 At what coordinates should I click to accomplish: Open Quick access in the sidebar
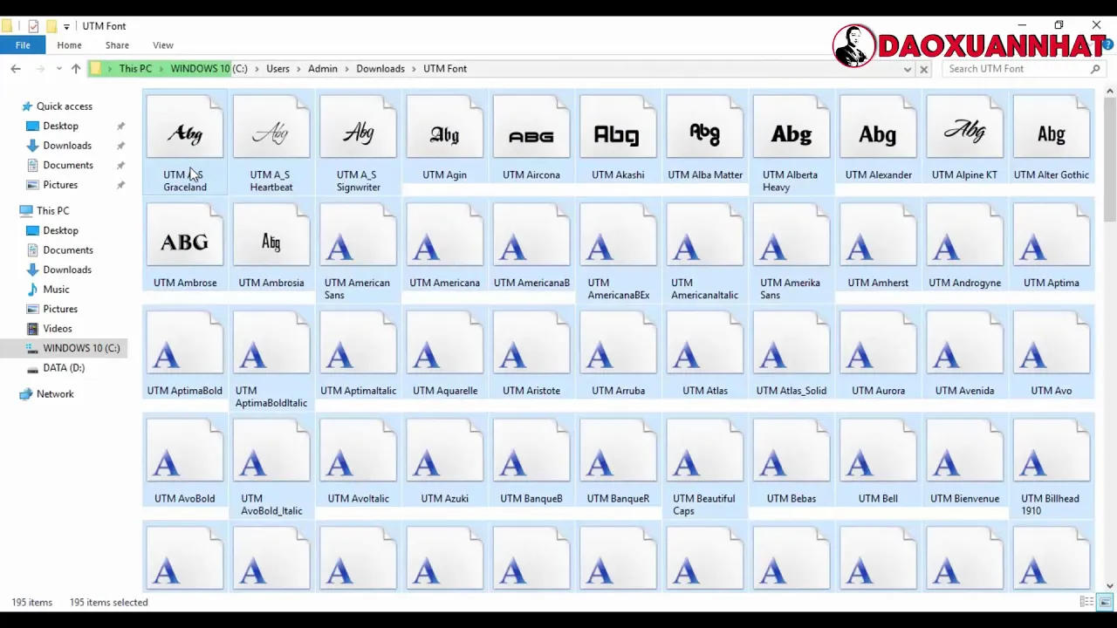point(64,106)
